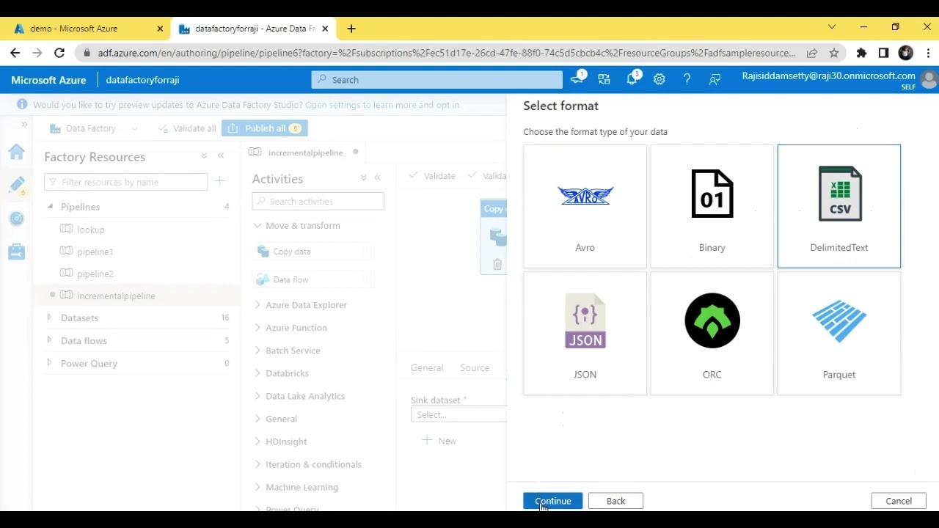Open the Settings gear icon in header
Screen dimensions: 939x528
(x=660, y=79)
